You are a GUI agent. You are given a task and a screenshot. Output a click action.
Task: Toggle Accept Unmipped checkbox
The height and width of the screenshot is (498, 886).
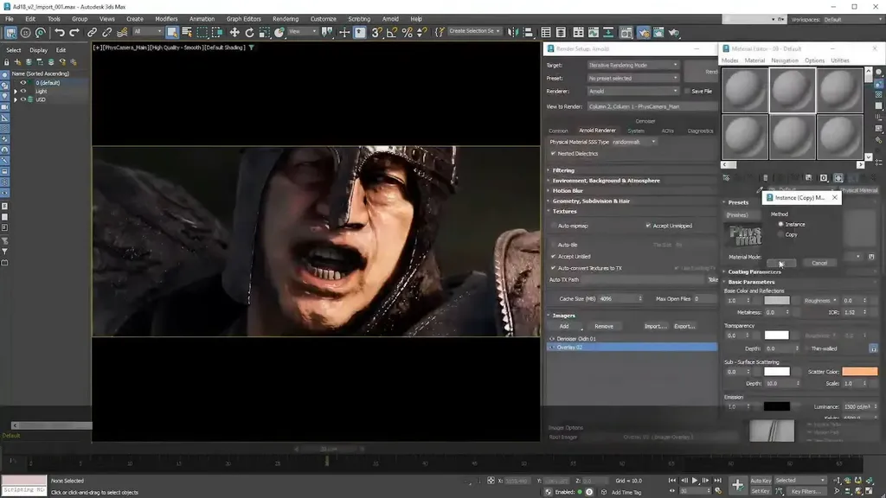pos(648,226)
